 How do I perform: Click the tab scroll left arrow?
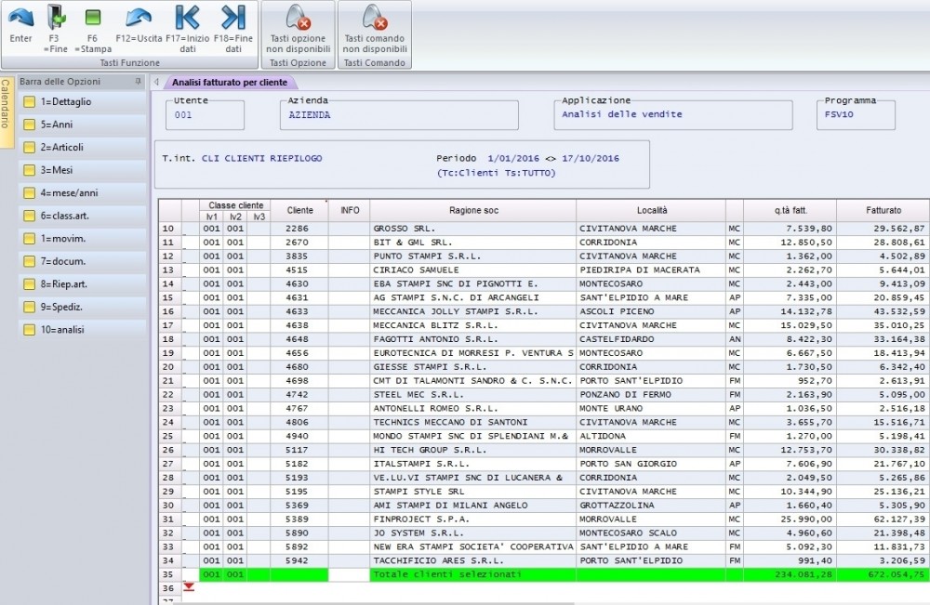tap(156, 83)
